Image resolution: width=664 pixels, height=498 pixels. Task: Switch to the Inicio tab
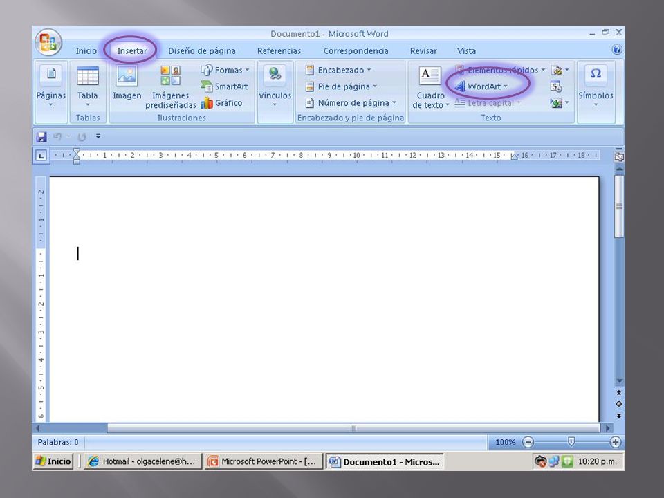[x=86, y=50]
